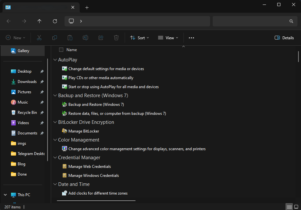Toggle the Details pane button

284,38
